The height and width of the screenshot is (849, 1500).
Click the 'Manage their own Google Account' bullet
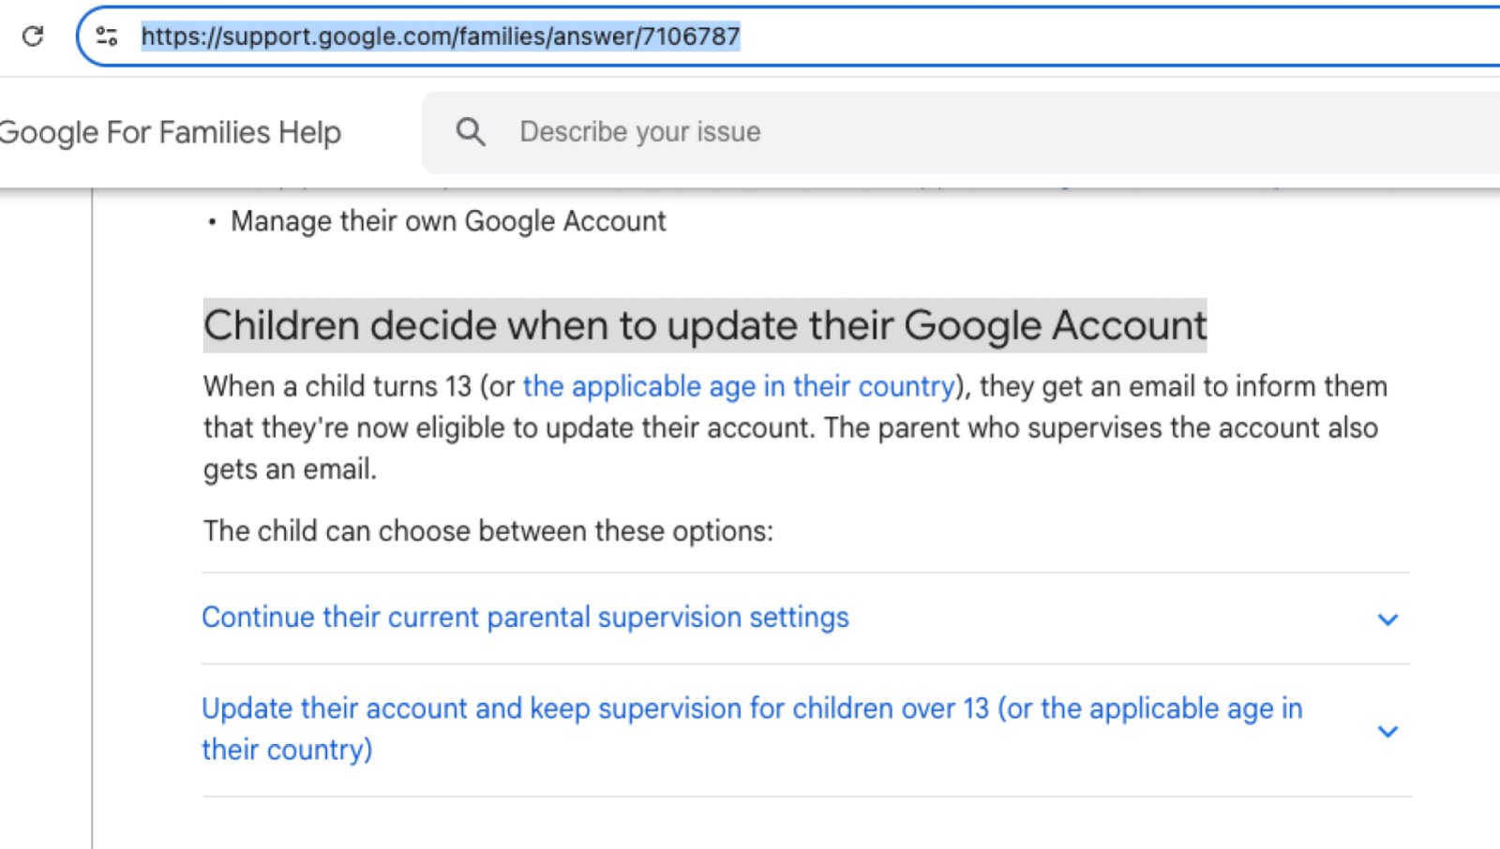(448, 221)
